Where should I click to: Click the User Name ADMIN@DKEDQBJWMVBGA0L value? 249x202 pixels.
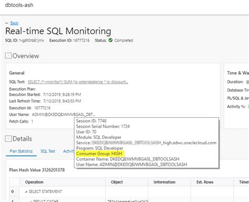tap(64, 115)
